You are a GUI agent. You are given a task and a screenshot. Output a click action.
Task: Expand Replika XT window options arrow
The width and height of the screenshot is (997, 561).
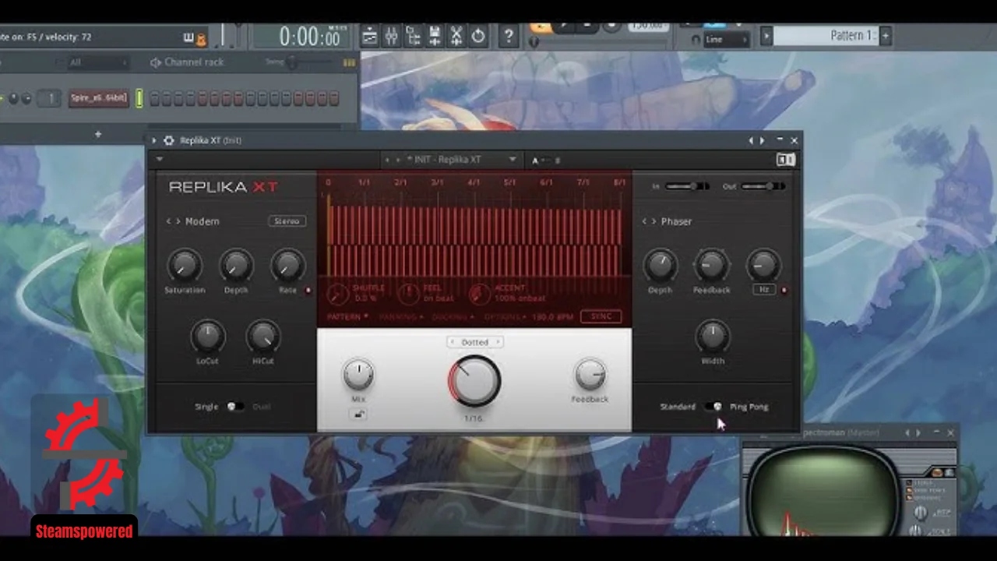pyautogui.click(x=153, y=141)
